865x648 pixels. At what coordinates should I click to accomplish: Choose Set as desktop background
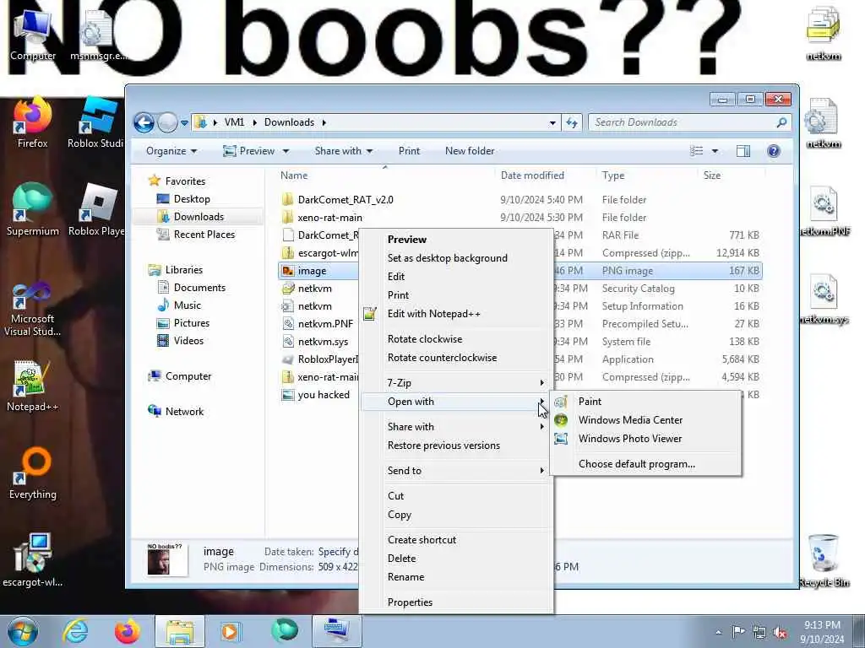pyautogui.click(x=457, y=258)
